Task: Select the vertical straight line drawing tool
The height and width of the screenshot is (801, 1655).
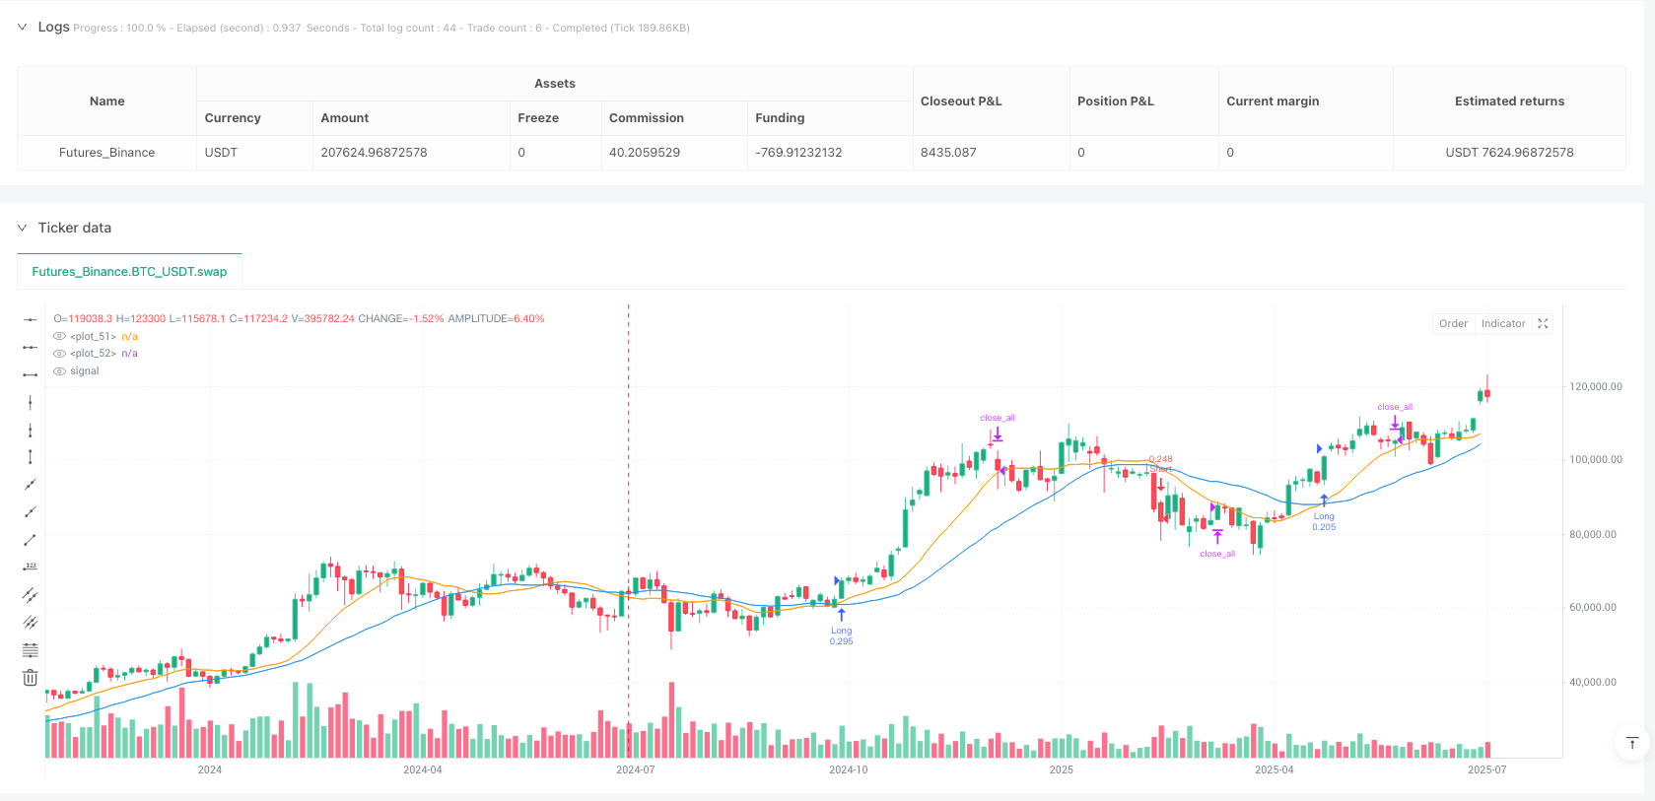Action: 31,402
